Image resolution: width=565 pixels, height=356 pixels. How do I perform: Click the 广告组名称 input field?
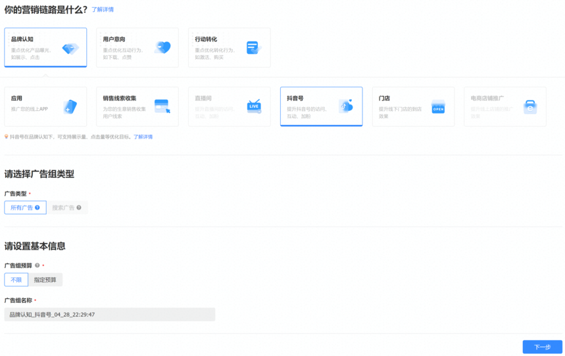tap(109, 315)
